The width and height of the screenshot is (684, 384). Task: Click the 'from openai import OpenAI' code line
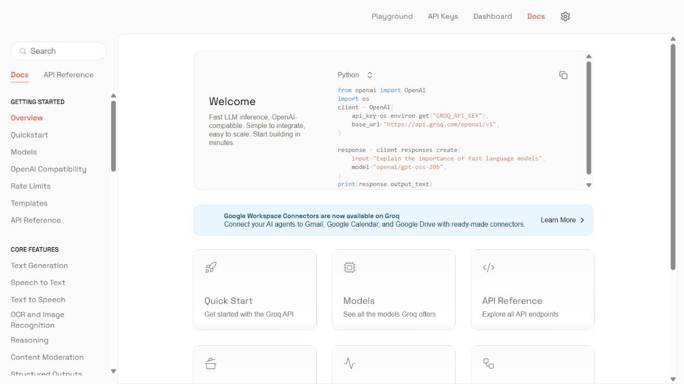[382, 90]
